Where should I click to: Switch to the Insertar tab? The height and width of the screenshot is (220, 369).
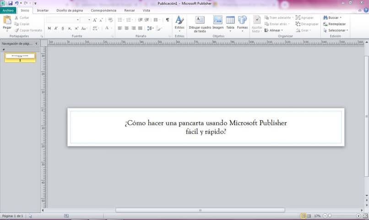(43, 11)
